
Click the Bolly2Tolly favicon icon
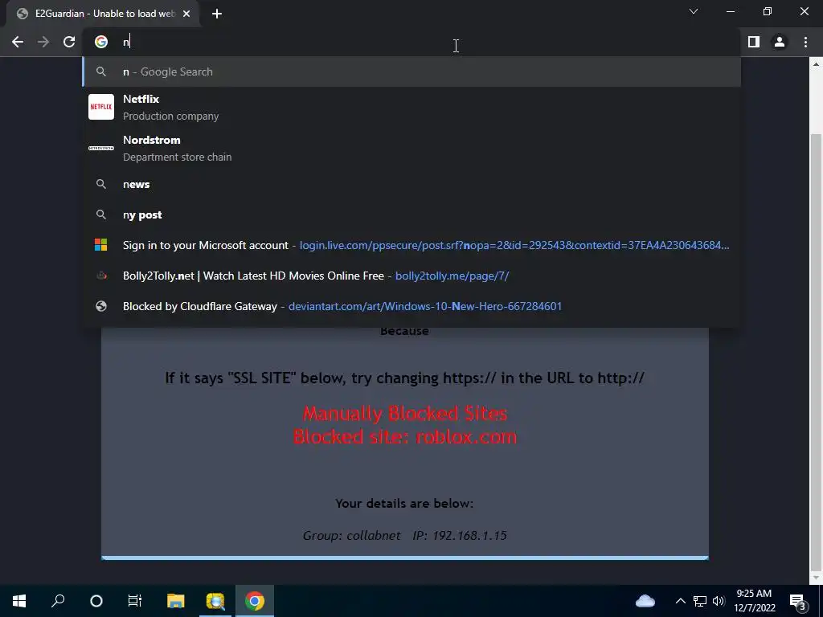[x=101, y=276]
